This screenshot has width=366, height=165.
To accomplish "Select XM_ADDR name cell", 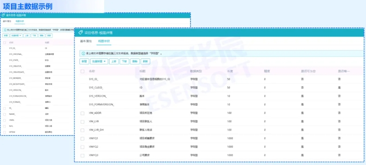I will tap(95, 113).
